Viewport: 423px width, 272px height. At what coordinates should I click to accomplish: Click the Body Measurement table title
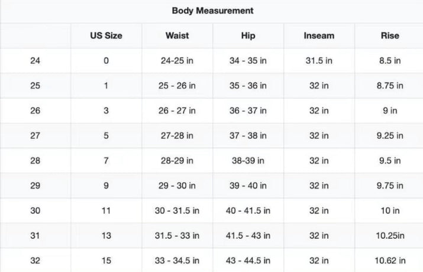tap(213, 11)
